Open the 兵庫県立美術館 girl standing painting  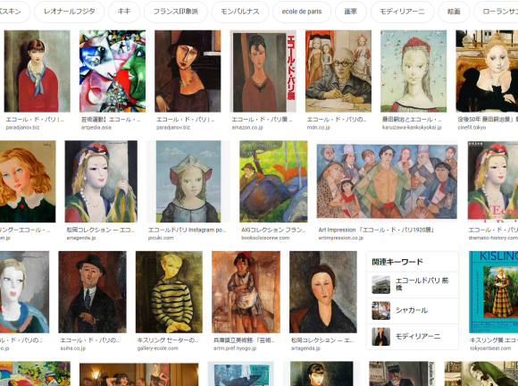[x=246, y=292]
